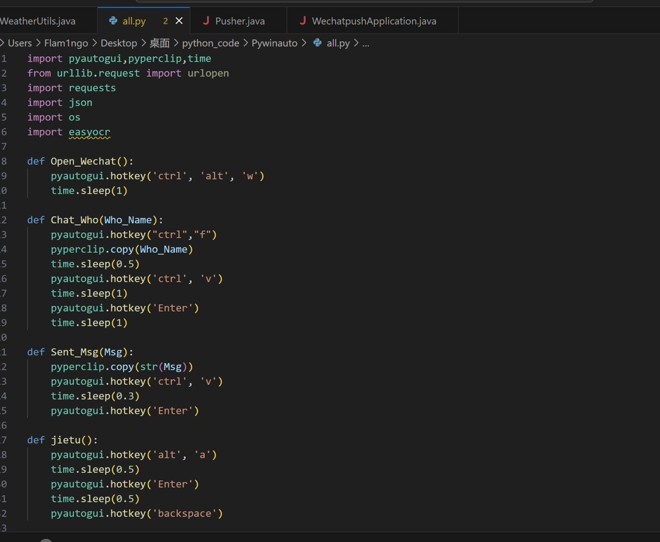
Task: Click pyperclip.copy(str(Msg)) line
Action: point(122,367)
